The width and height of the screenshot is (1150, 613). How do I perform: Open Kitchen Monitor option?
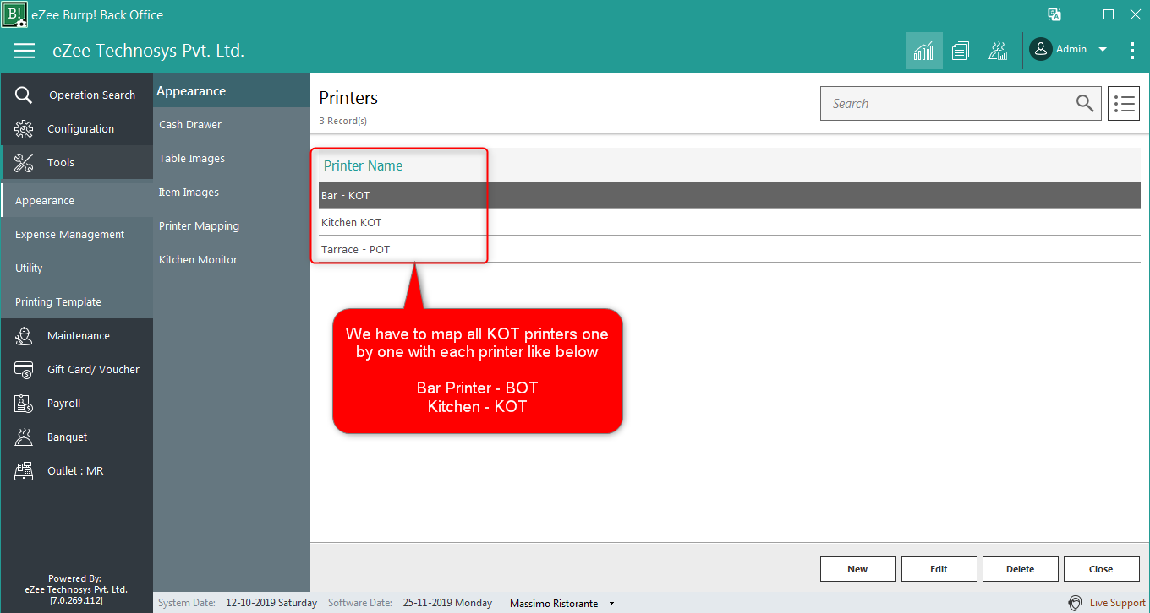click(199, 260)
